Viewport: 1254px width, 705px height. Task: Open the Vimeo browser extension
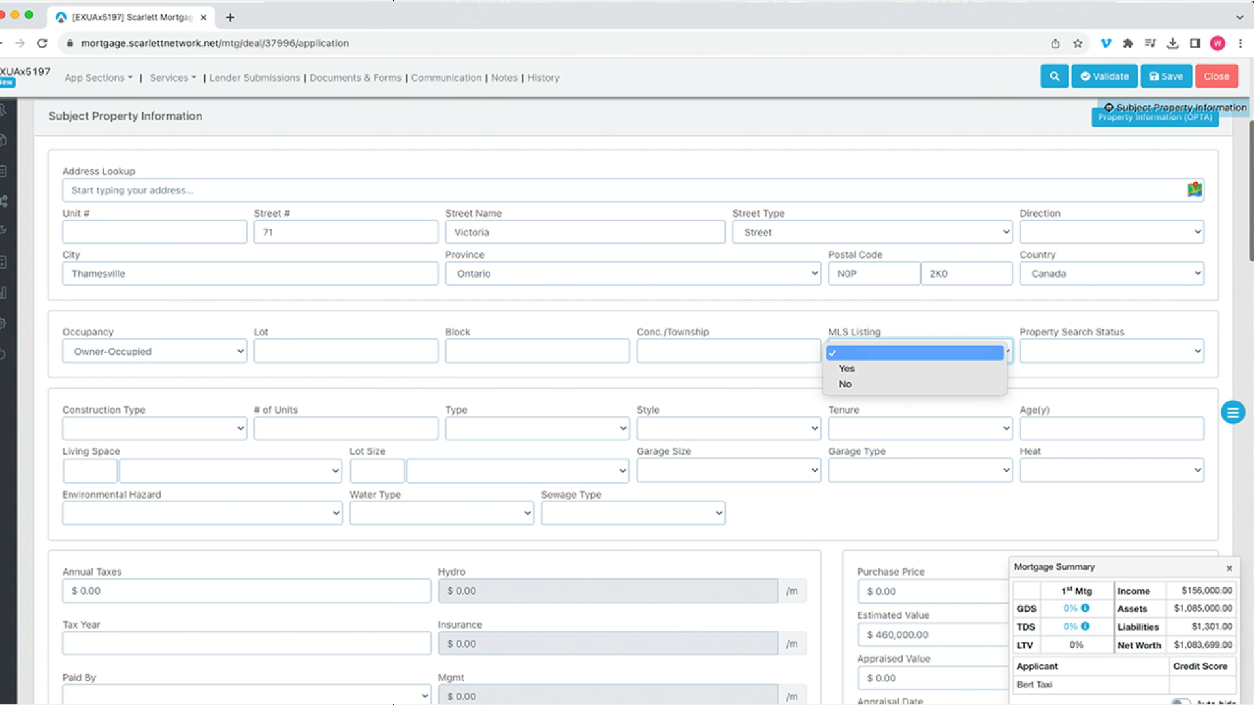coord(1105,43)
